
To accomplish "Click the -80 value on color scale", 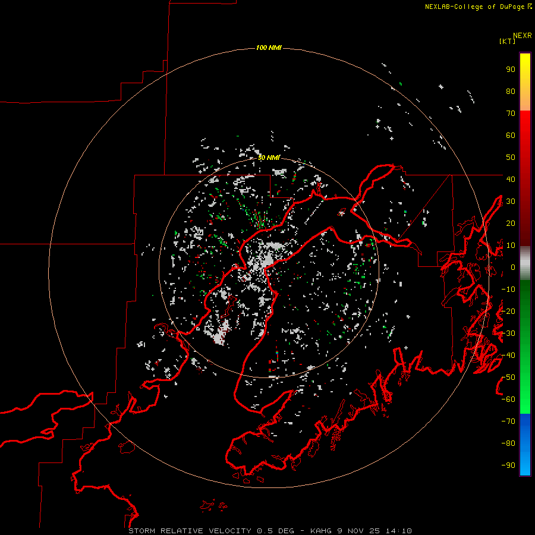I will [x=508, y=443].
